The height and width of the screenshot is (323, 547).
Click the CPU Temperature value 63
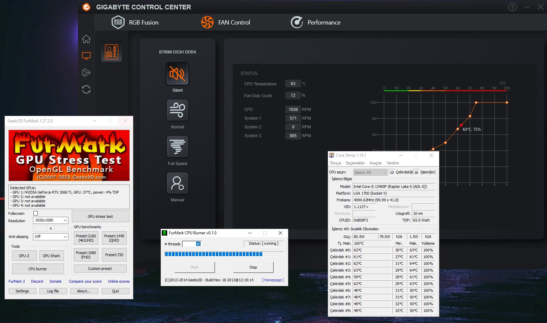293,84
